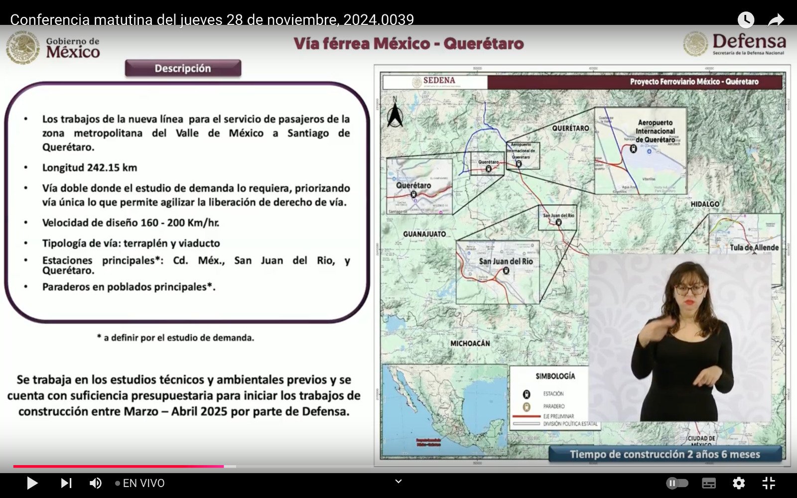Viewport: 797px width, 498px height.
Task: Open the player settings gear
Action: coord(739,483)
